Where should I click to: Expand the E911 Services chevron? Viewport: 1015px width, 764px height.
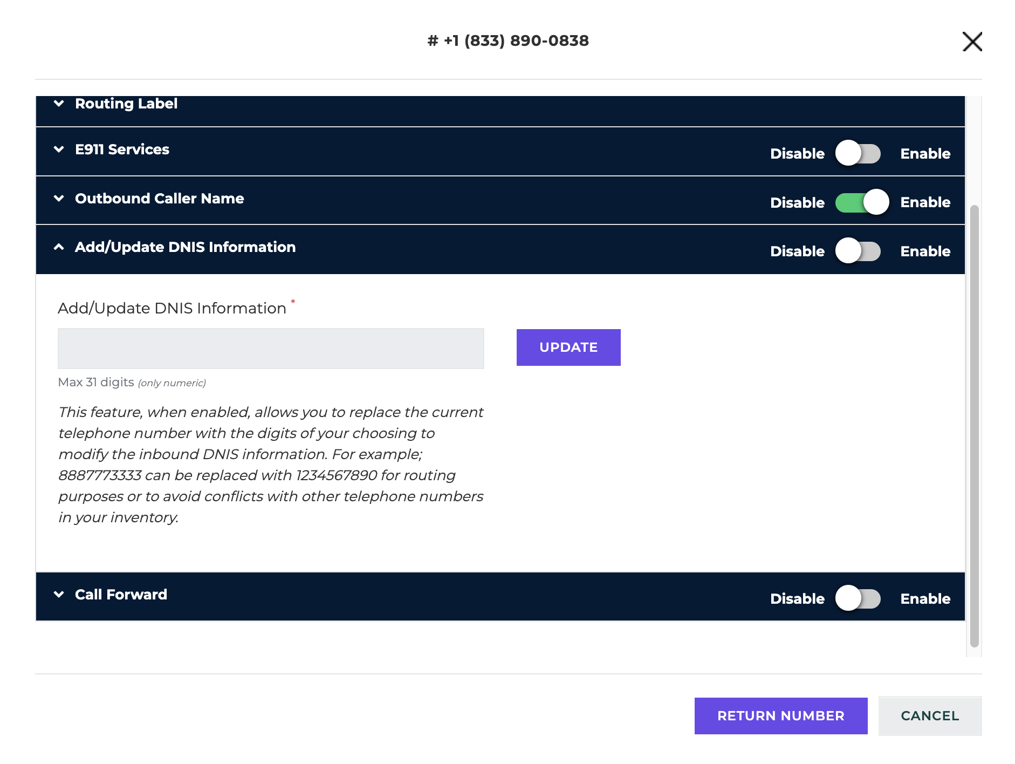pos(59,149)
